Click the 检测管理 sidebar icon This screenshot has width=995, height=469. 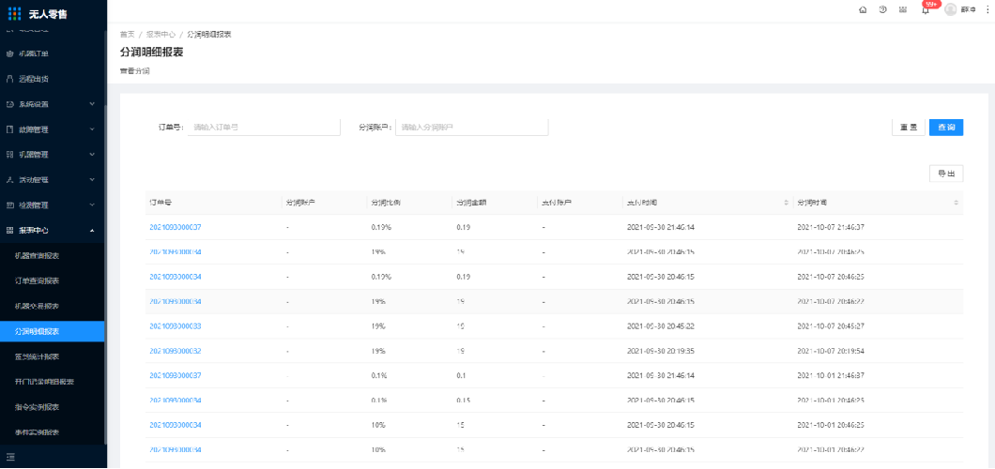point(9,205)
